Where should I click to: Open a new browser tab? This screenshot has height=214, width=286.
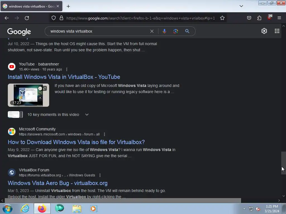(x=68, y=6)
